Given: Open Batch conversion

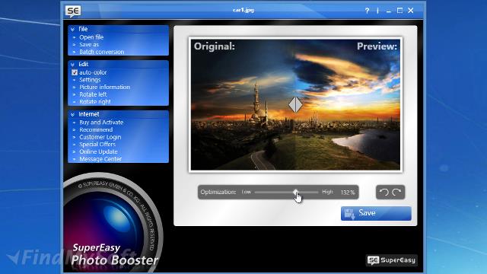Looking at the screenshot, I should pyautogui.click(x=101, y=52).
